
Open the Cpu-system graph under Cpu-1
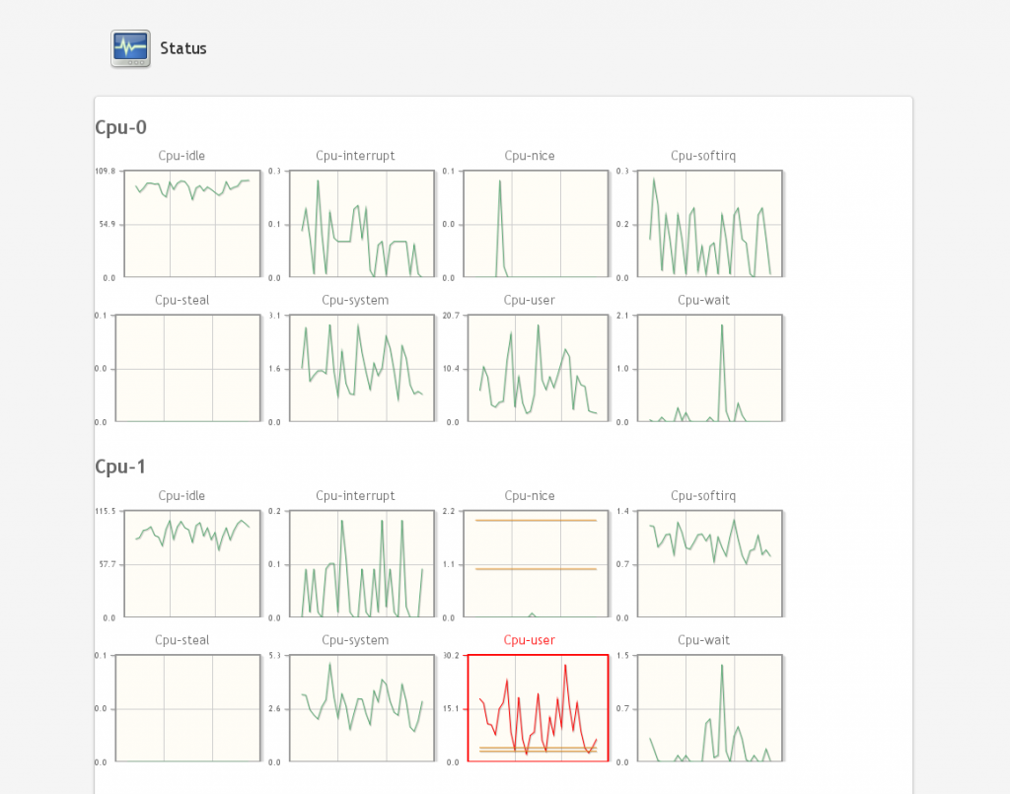click(x=362, y=708)
